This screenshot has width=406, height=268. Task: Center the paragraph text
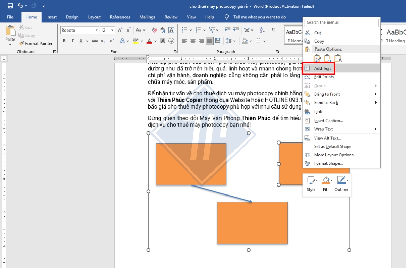(193, 41)
